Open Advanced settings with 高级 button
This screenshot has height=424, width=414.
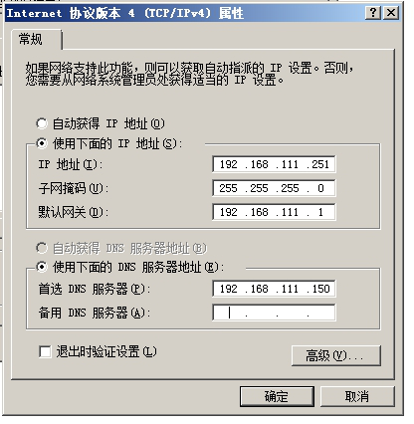coord(336,356)
